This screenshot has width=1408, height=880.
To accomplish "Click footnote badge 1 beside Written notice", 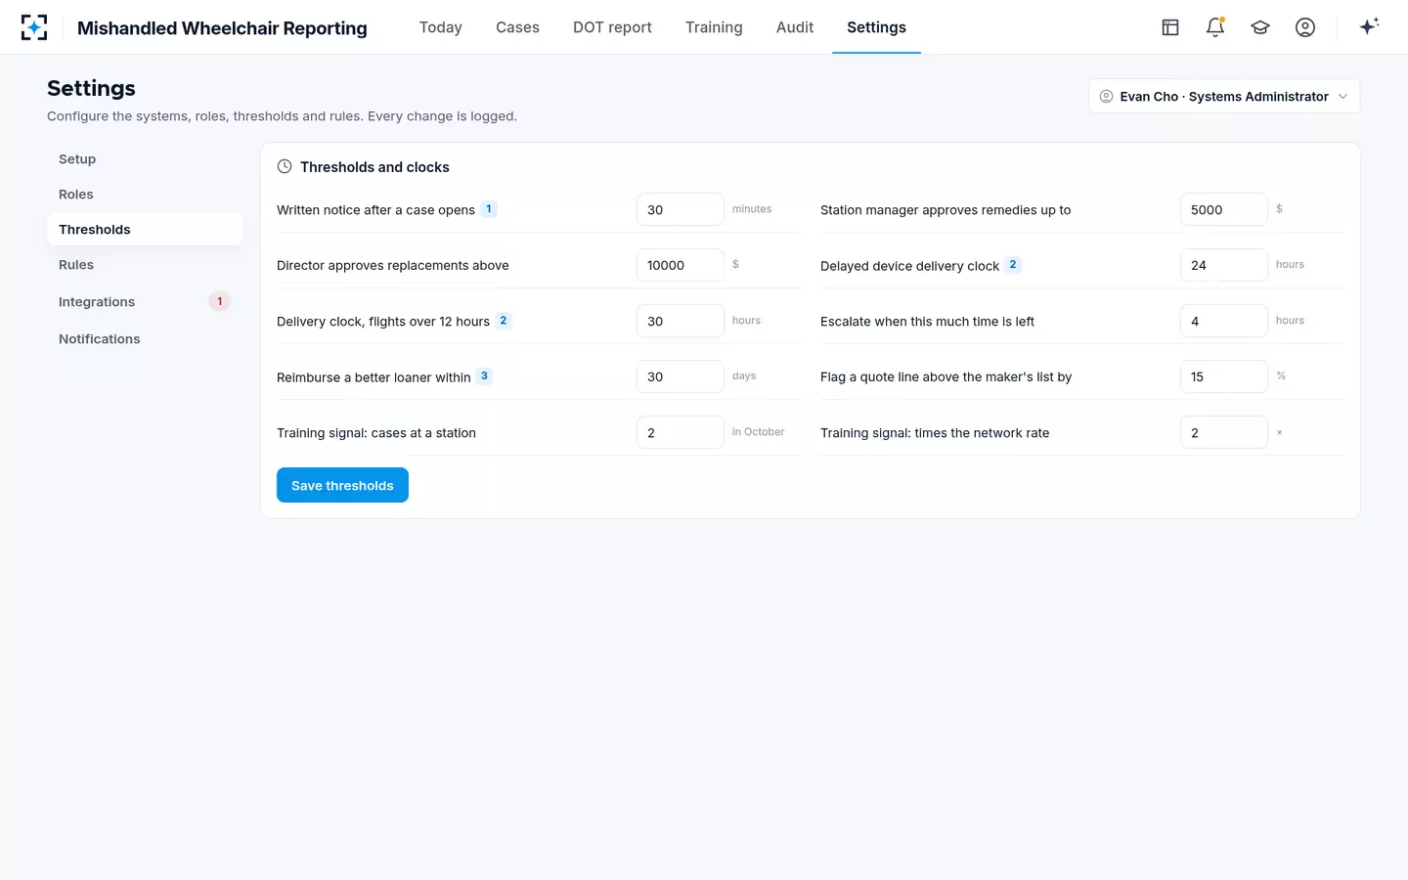I will (x=489, y=209).
